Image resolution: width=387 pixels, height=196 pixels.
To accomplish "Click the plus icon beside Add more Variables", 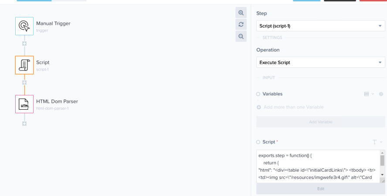I will 259,107.
